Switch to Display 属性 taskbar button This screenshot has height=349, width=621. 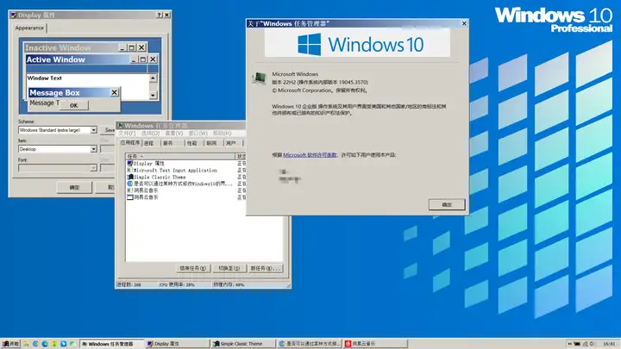point(177,344)
